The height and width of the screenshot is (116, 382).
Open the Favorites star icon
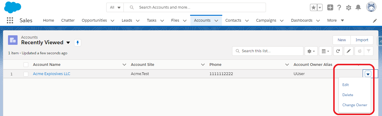click(x=313, y=7)
